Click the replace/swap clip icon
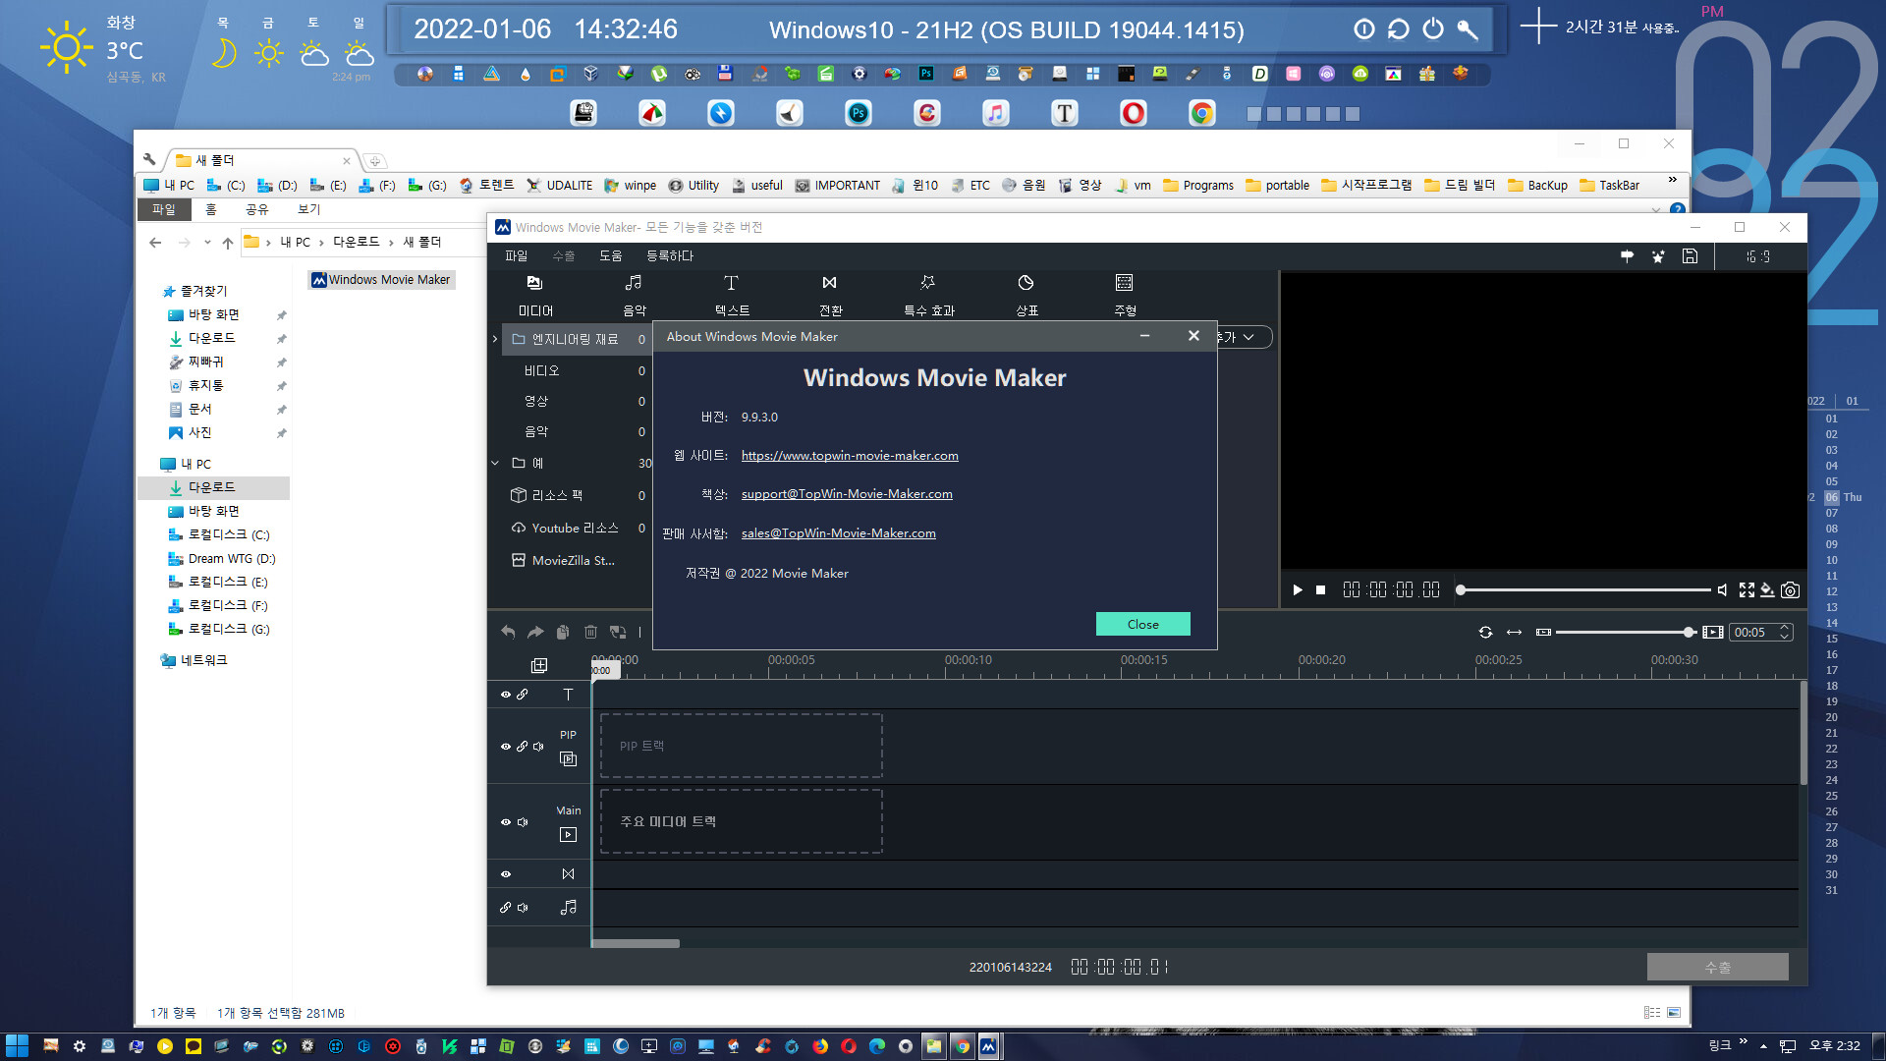 click(618, 632)
